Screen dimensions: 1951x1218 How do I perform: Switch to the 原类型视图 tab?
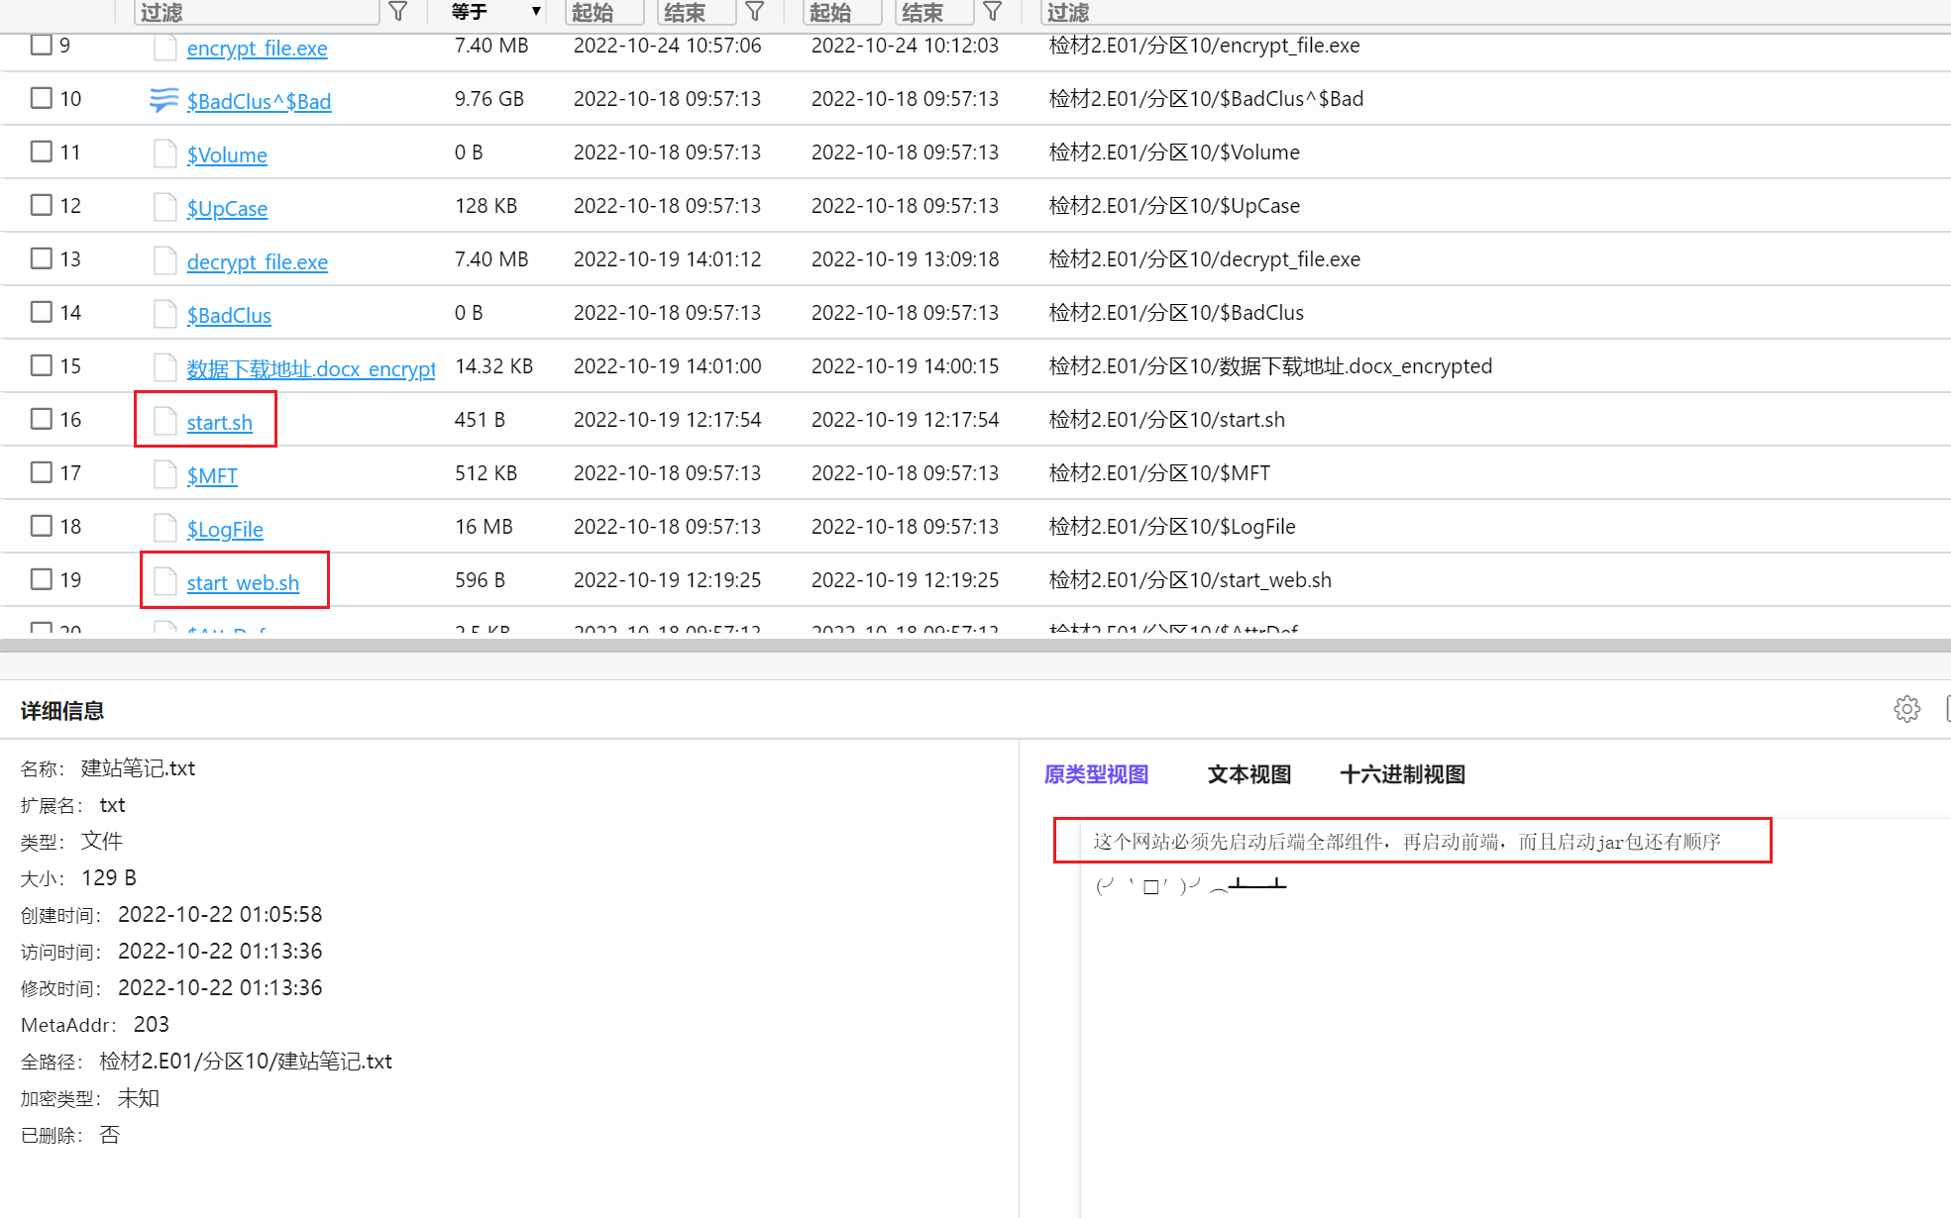tap(1096, 774)
